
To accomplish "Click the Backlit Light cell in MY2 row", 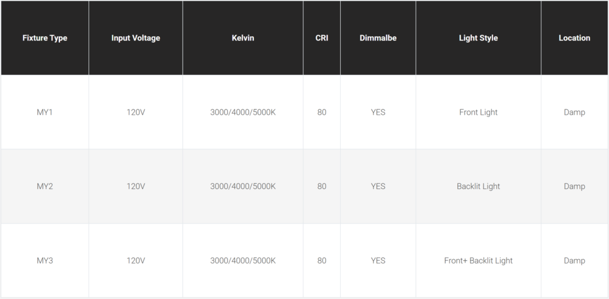I will [478, 186].
